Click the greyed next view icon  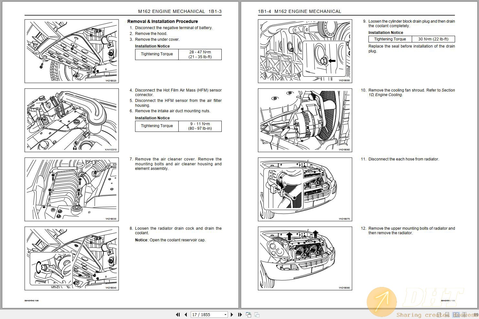[x=257, y=314]
